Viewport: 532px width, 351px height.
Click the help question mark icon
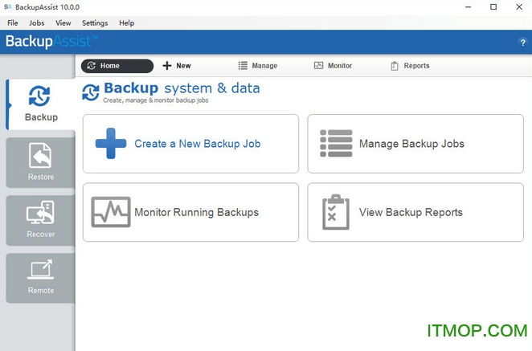pos(523,42)
